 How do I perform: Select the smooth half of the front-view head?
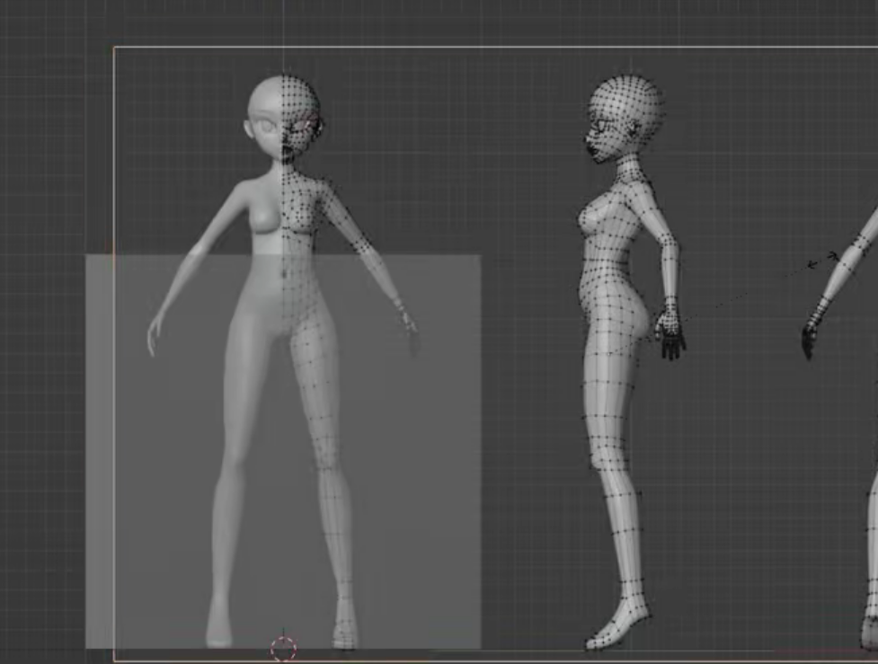click(267, 112)
